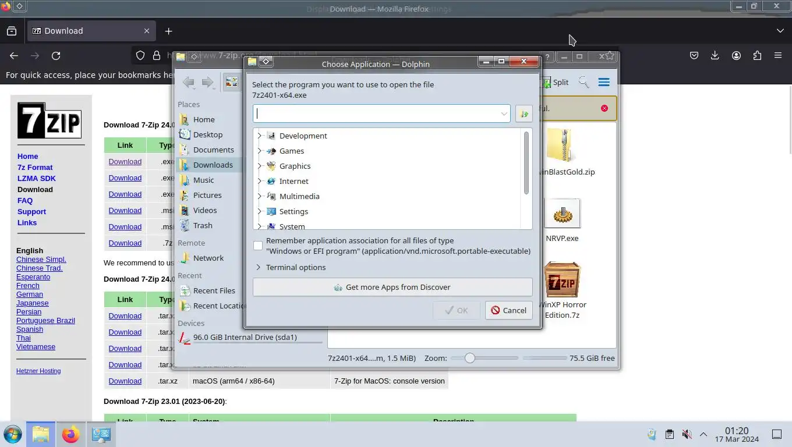This screenshot has width=792, height=447.
Task: Click the Firefox back arrow button
Action: coord(14,55)
